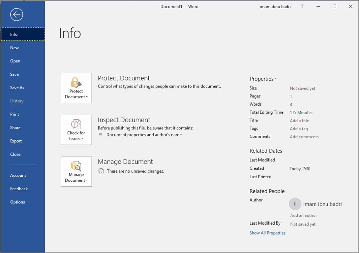Image resolution: width=359 pixels, height=253 pixels.
Task: Open the Account settings
Action: [x=18, y=175]
